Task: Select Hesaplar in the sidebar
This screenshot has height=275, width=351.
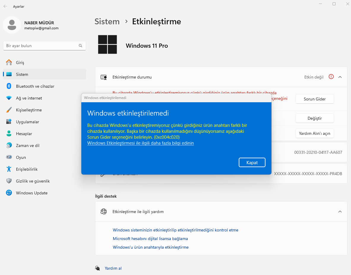Action: (45, 133)
